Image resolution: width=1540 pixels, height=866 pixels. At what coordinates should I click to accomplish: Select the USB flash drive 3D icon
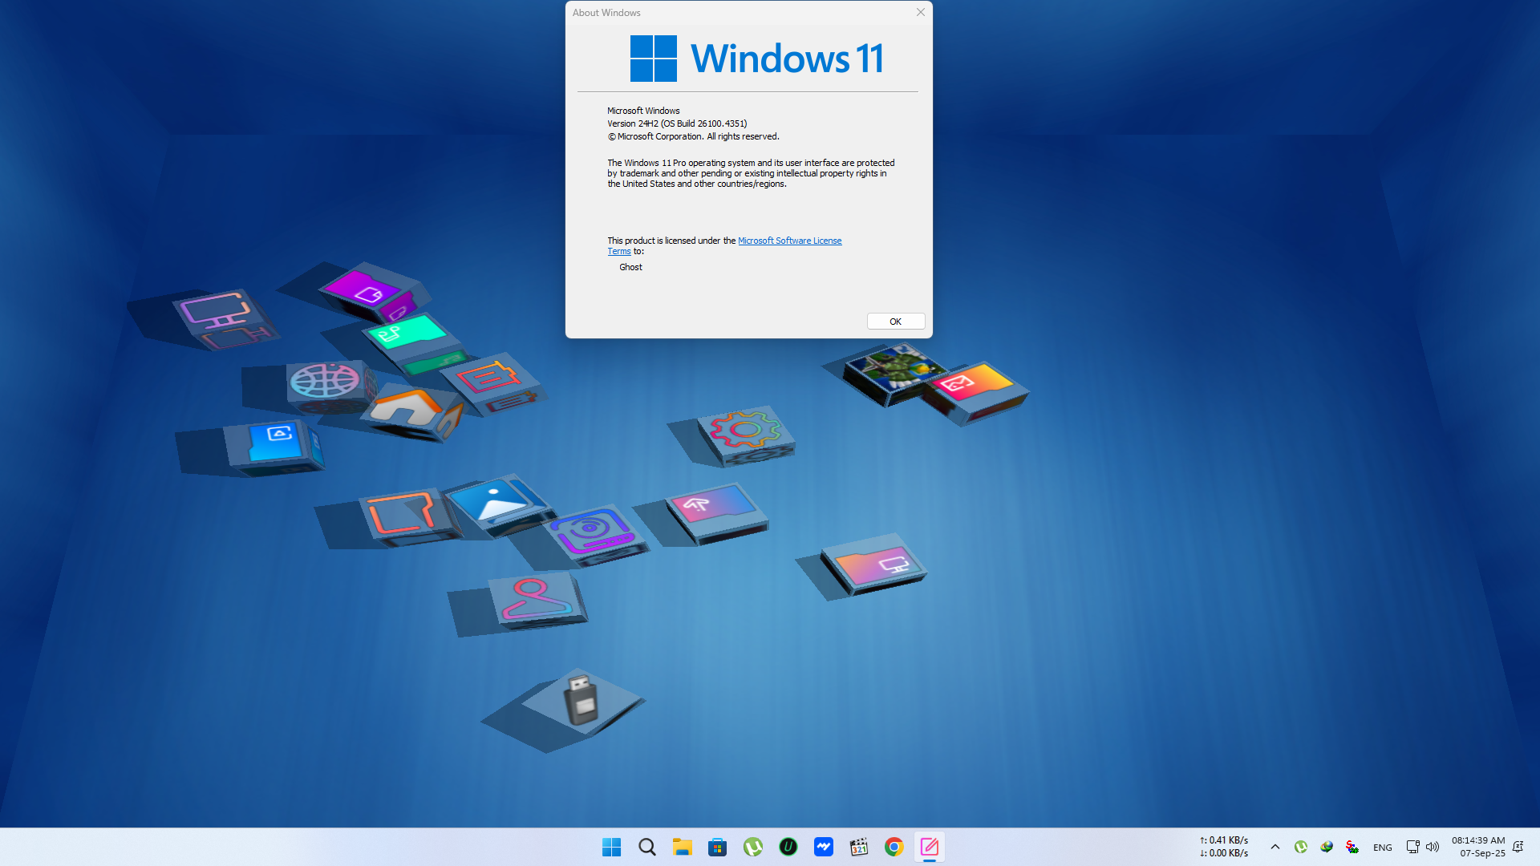tap(582, 700)
